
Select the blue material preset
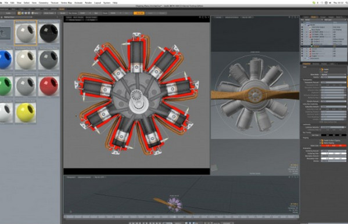5,59
